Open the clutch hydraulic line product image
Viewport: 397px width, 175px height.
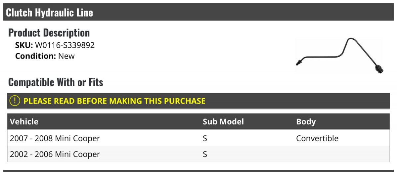(x=340, y=55)
